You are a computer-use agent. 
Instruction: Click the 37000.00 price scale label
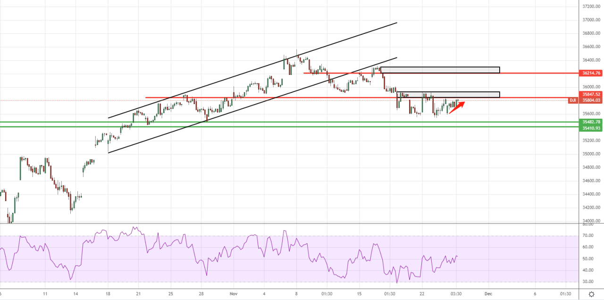[x=591, y=20]
